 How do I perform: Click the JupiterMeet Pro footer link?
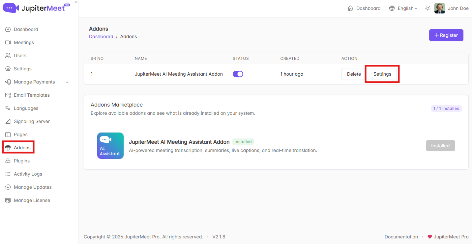[x=451, y=237]
